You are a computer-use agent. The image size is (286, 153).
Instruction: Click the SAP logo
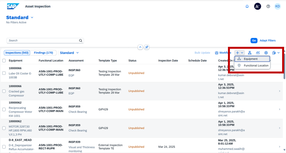click(x=13, y=6)
